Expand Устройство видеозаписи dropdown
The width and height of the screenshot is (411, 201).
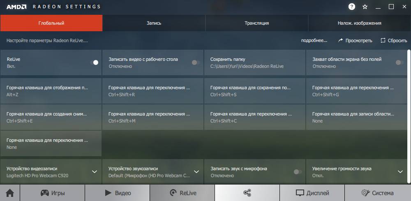click(95, 172)
